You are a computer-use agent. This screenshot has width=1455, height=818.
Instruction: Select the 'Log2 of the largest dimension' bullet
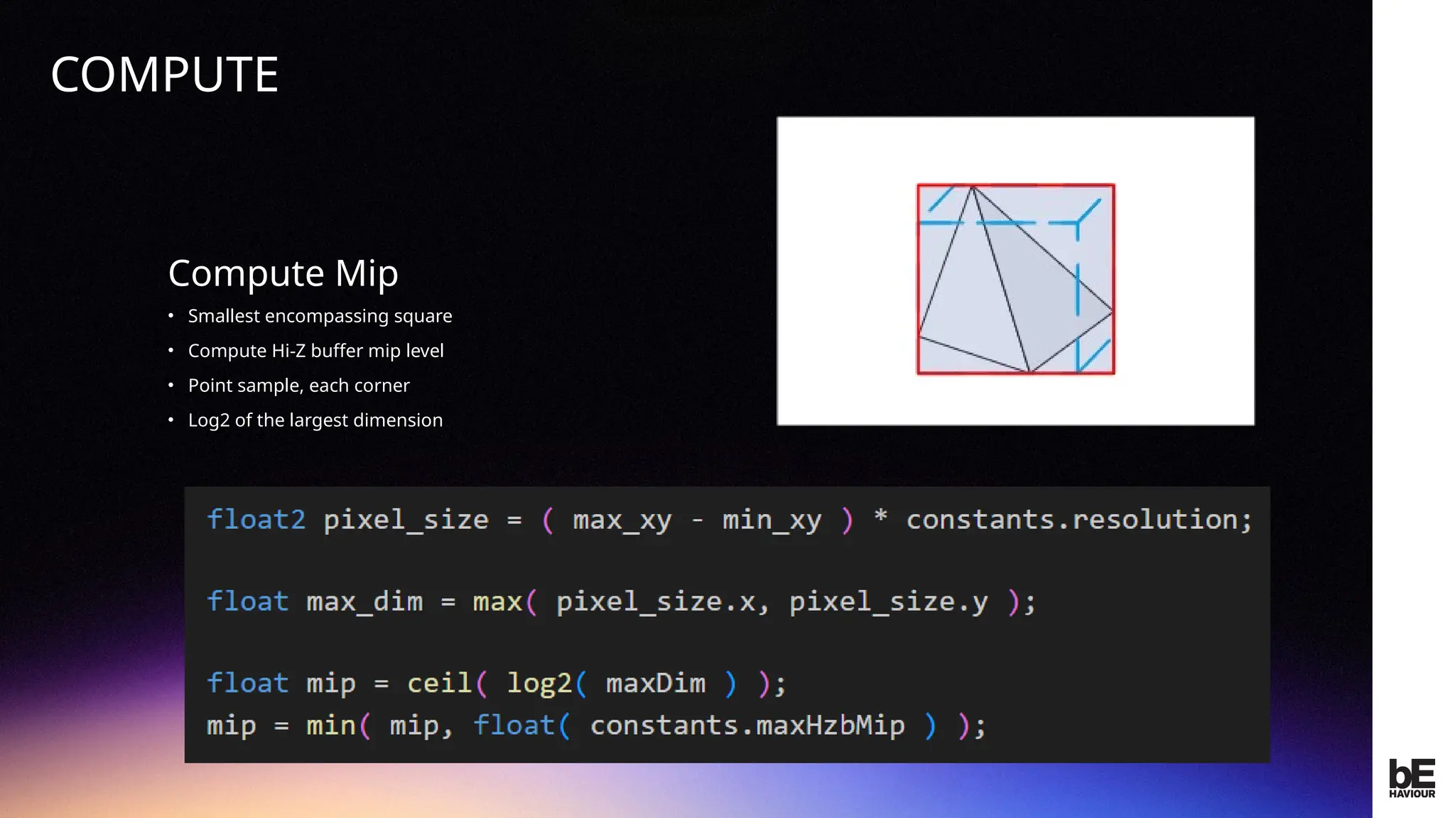tap(315, 420)
